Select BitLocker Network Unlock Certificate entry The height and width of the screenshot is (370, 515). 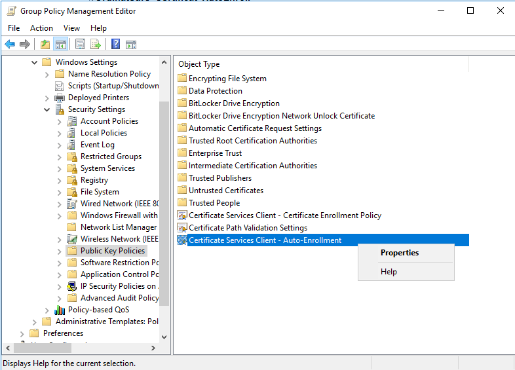tap(282, 116)
